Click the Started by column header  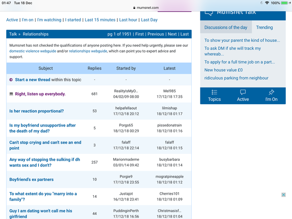tap(126, 68)
